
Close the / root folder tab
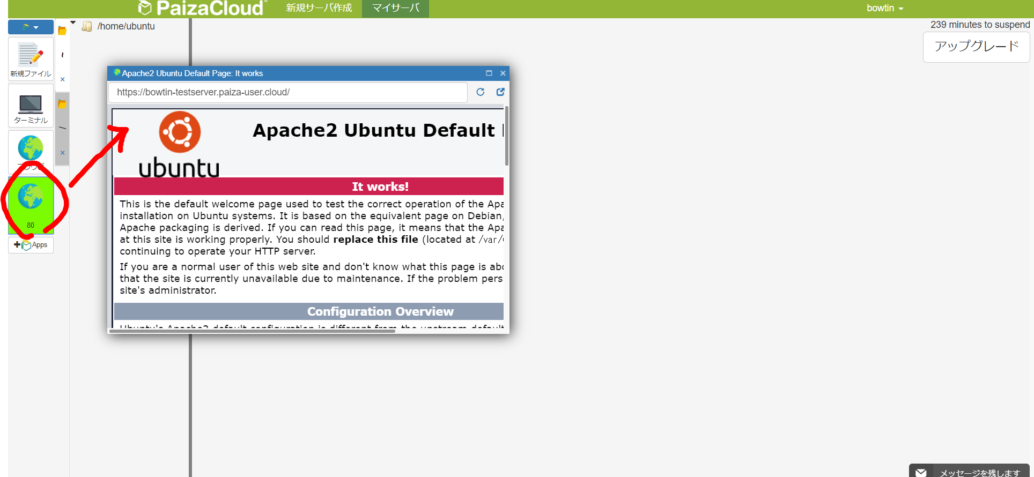[63, 153]
